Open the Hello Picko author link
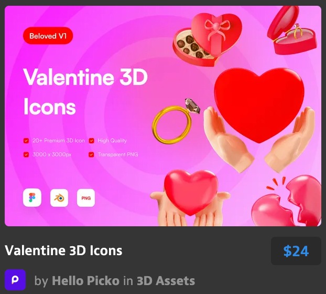326x294 pixels. (85, 280)
